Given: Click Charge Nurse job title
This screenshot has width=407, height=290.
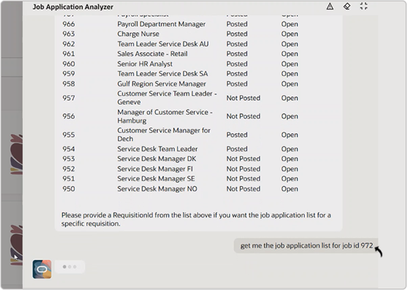Looking at the screenshot, I should click(x=138, y=34).
